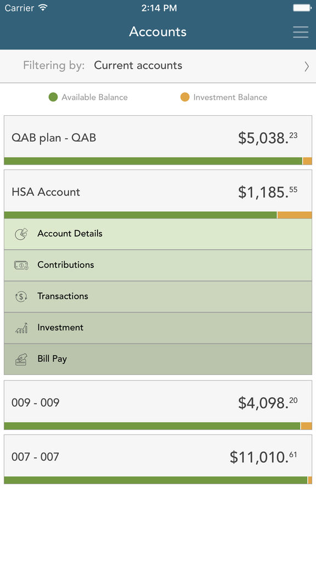Image resolution: width=316 pixels, height=562 pixels.
Task: Tap the Investment growth chart icon
Action: coord(21,328)
